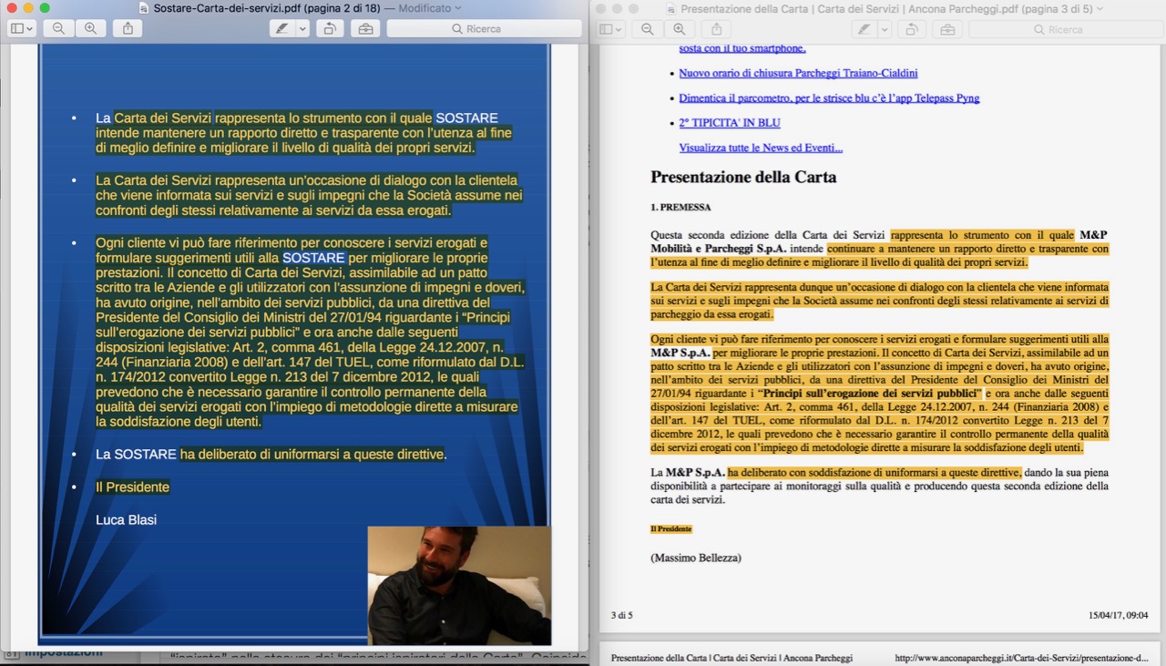This screenshot has height=666, width=1166.
Task: Click Sostare-Carta-dei-servizi.pdf document proxy icon
Action: pyautogui.click(x=144, y=8)
